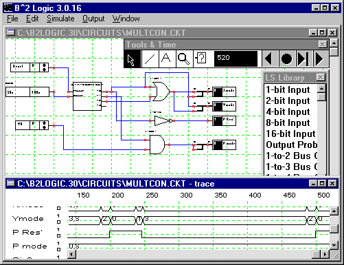Choose the text label tool

(167, 59)
